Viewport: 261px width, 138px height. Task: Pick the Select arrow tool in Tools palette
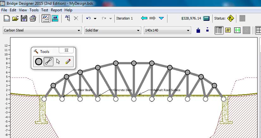[58, 61]
